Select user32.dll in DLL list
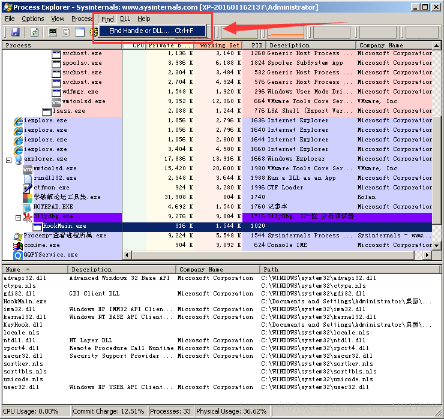Image resolution: width=444 pixels, height=419 pixels. tap(21, 387)
